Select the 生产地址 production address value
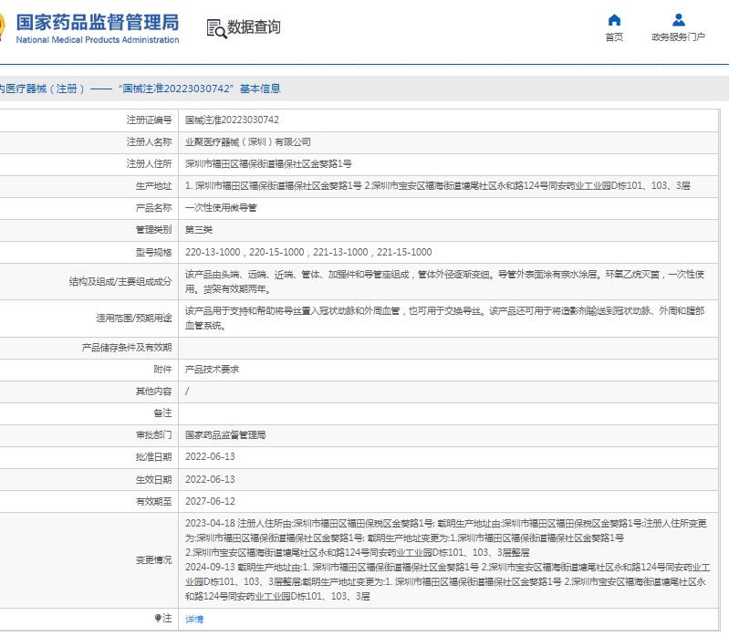The image size is (729, 637). click(x=438, y=185)
